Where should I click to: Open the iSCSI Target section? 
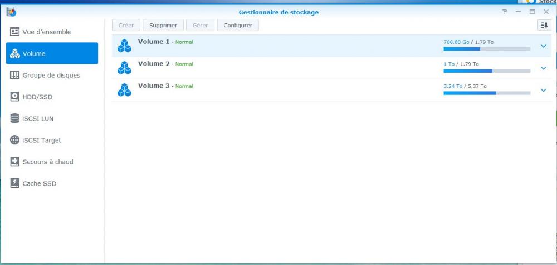pyautogui.click(x=52, y=140)
